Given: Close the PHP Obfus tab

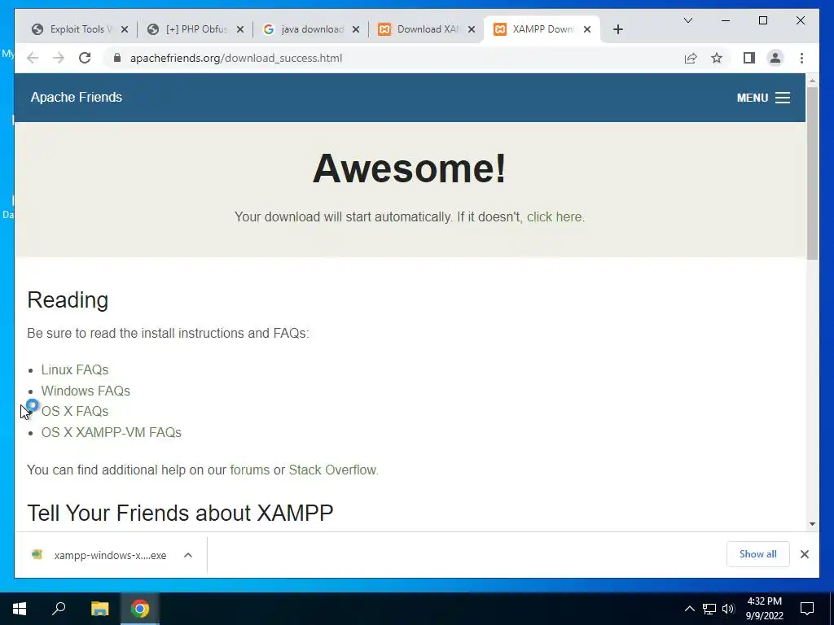Looking at the screenshot, I should tap(240, 29).
